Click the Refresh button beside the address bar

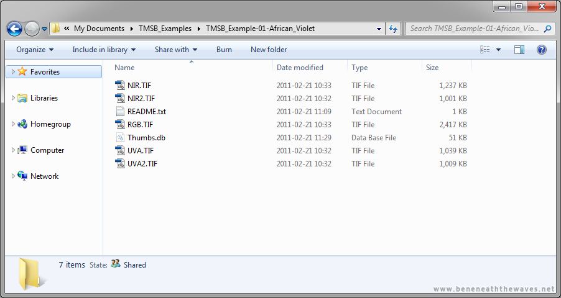(x=393, y=29)
